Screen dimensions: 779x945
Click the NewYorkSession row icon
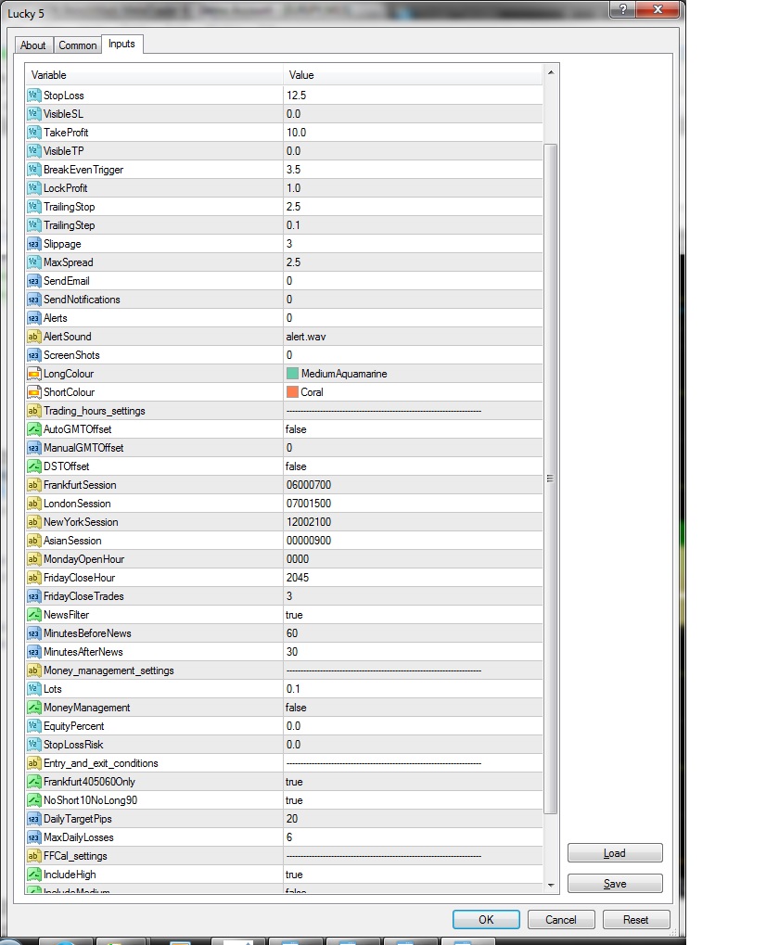coord(33,522)
